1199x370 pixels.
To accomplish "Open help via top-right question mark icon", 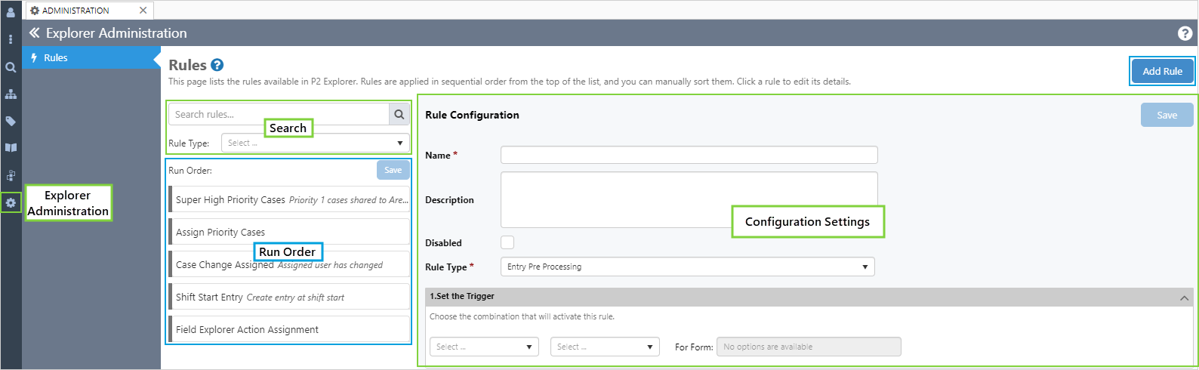I will [1185, 33].
